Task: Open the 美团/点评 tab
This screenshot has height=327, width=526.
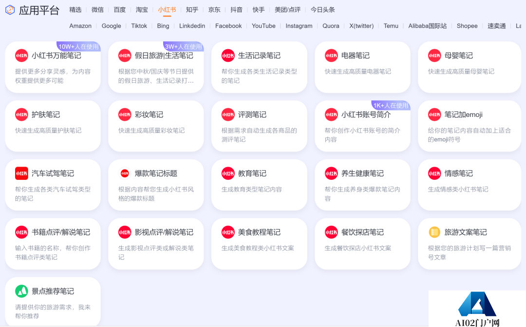Action: click(x=287, y=10)
